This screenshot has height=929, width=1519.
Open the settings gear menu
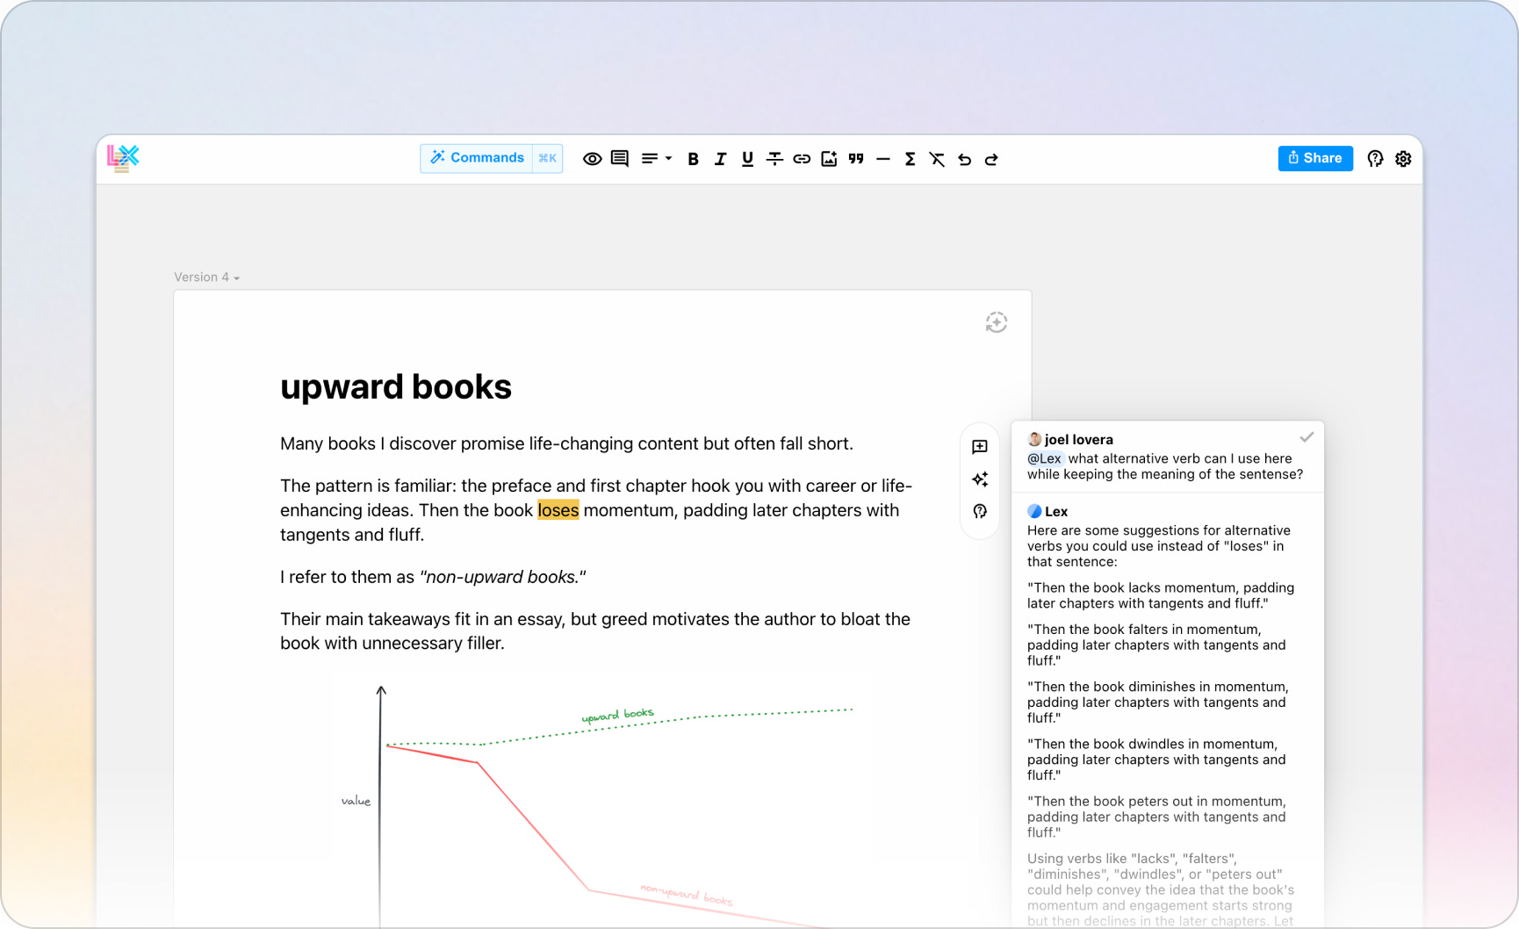point(1402,159)
